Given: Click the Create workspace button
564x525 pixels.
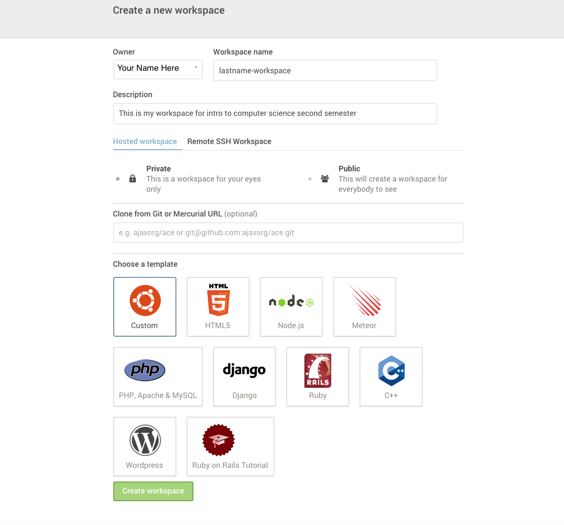Looking at the screenshot, I should pyautogui.click(x=153, y=491).
